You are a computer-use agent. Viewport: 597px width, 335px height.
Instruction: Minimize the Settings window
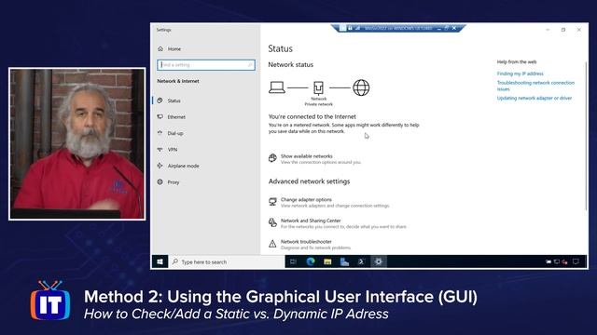[x=548, y=30]
